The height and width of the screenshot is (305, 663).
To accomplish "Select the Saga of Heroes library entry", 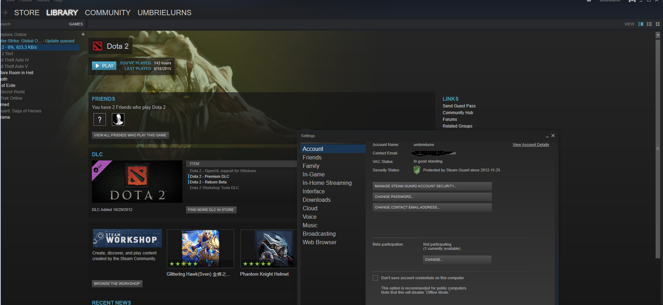I will [x=21, y=111].
